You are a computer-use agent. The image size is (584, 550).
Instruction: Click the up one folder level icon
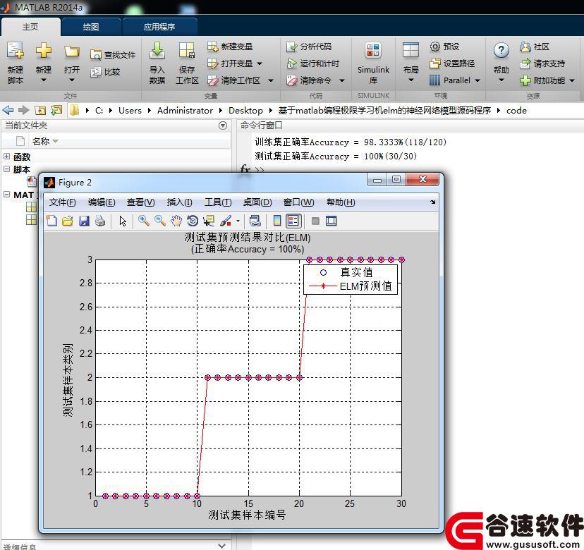pyautogui.click(x=40, y=110)
